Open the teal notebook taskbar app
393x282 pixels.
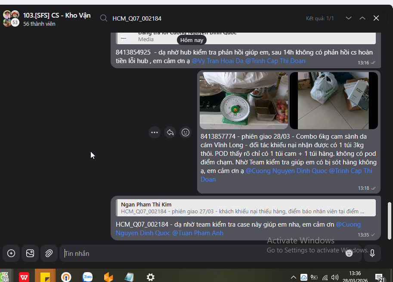coord(129,277)
